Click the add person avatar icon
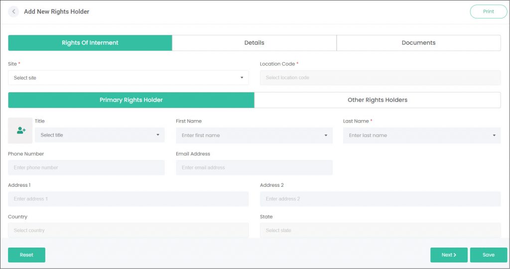This screenshot has height=269, width=510. (x=20, y=131)
